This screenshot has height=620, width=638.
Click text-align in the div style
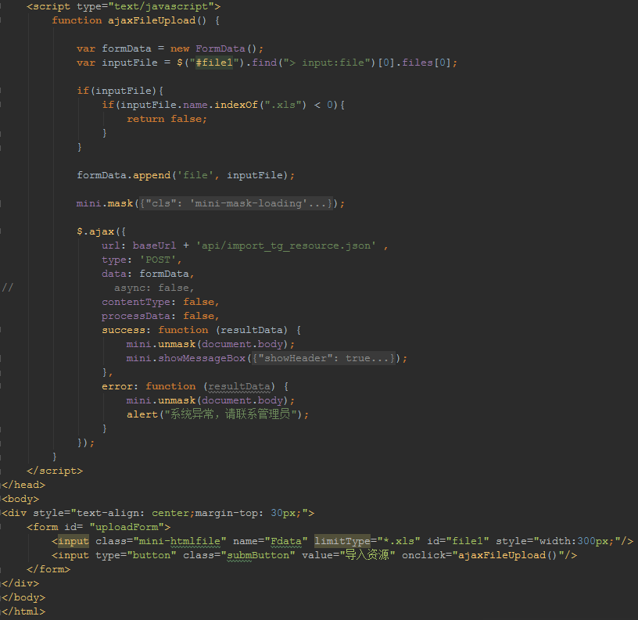[107, 513]
